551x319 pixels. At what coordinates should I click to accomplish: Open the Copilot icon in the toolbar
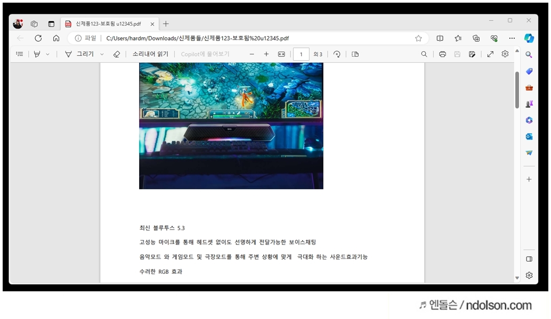[529, 38]
